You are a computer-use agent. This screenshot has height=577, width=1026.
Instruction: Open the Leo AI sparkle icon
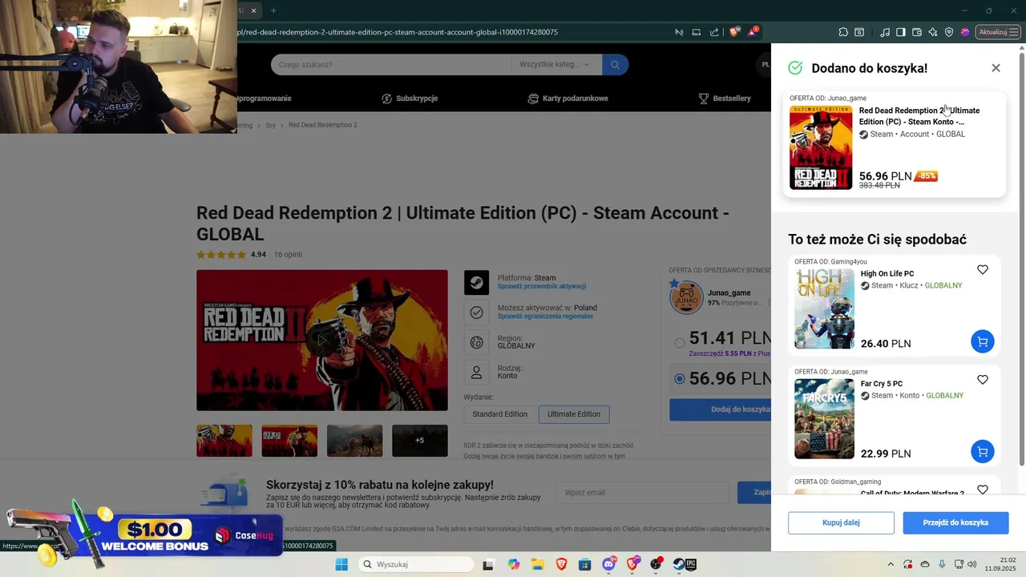pyautogui.click(x=933, y=32)
